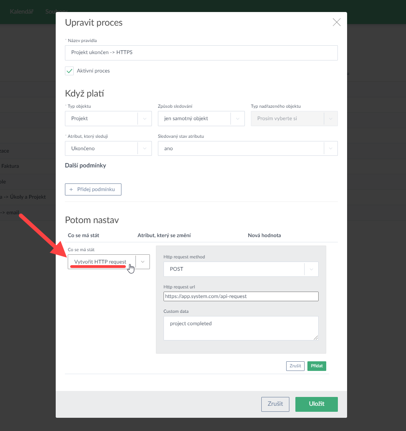The width and height of the screenshot is (406, 431).
Task: Click the chevron arrow of Typ objektu
Action: tap(145, 119)
